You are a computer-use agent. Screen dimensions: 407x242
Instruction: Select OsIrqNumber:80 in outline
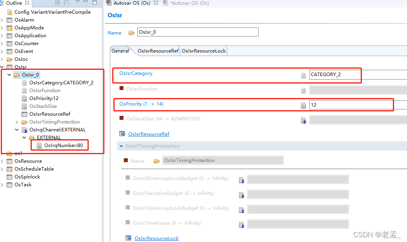tap(64, 145)
